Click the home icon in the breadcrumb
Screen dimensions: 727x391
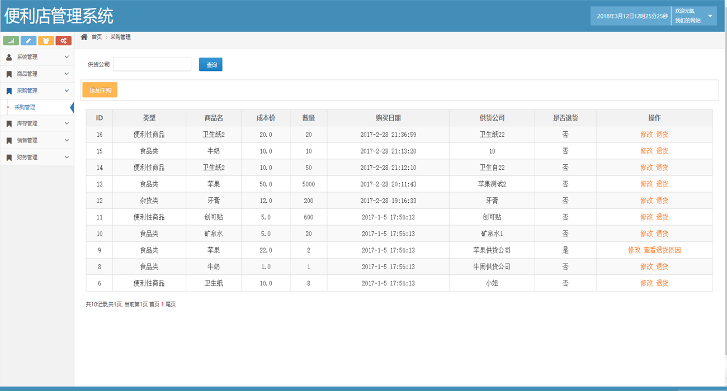coord(84,37)
